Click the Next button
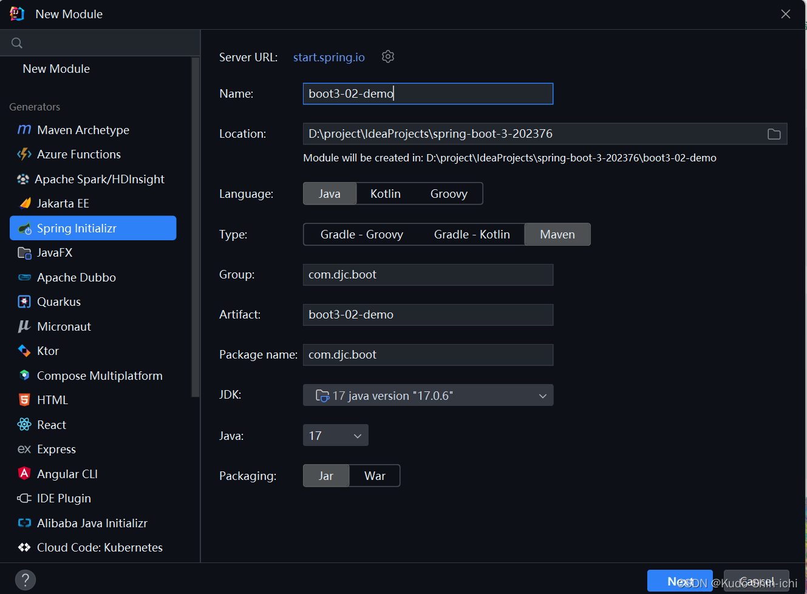Viewport: 807px width, 594px height. (x=680, y=581)
